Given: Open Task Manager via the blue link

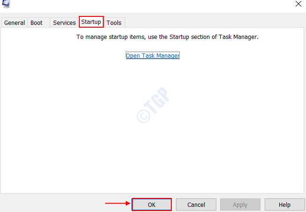Looking at the screenshot, I should click(x=153, y=56).
